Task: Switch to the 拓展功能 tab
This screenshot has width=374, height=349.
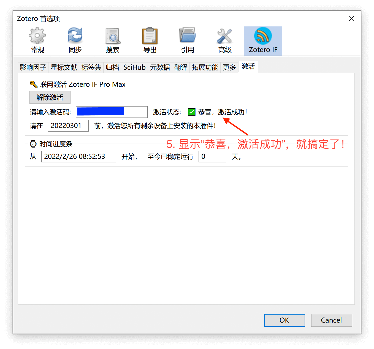Action: tap(205, 67)
